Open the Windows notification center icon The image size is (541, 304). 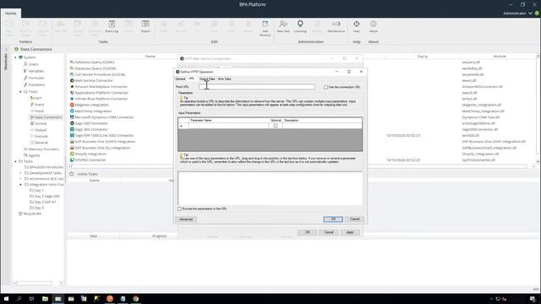pyautogui.click(x=533, y=299)
